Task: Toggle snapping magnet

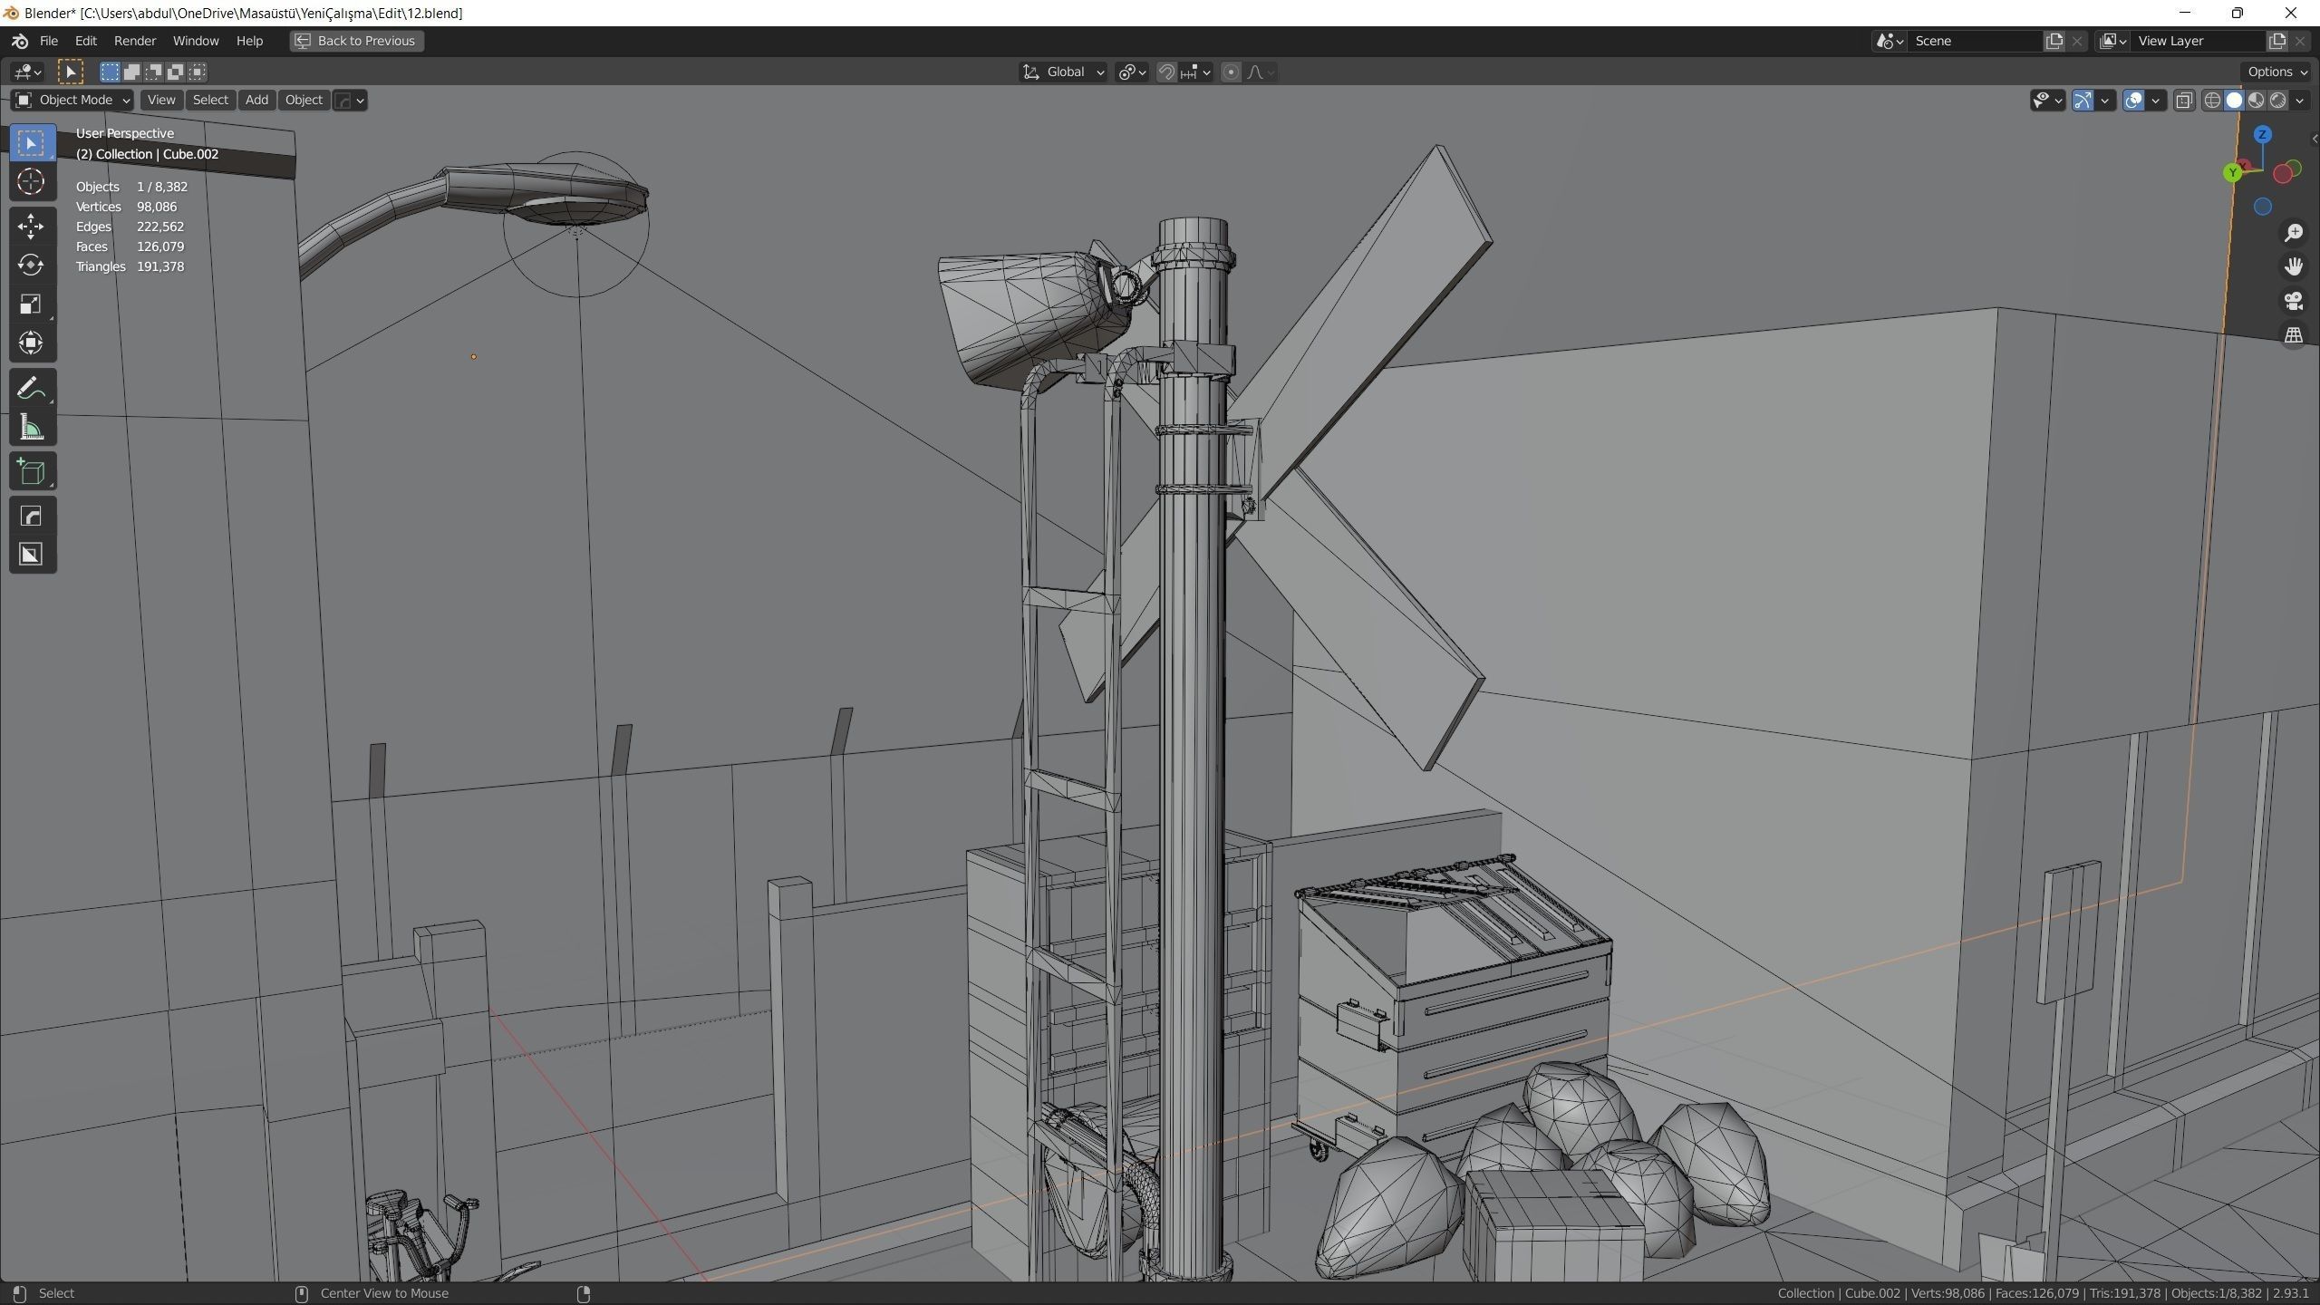Action: pyautogui.click(x=1167, y=72)
